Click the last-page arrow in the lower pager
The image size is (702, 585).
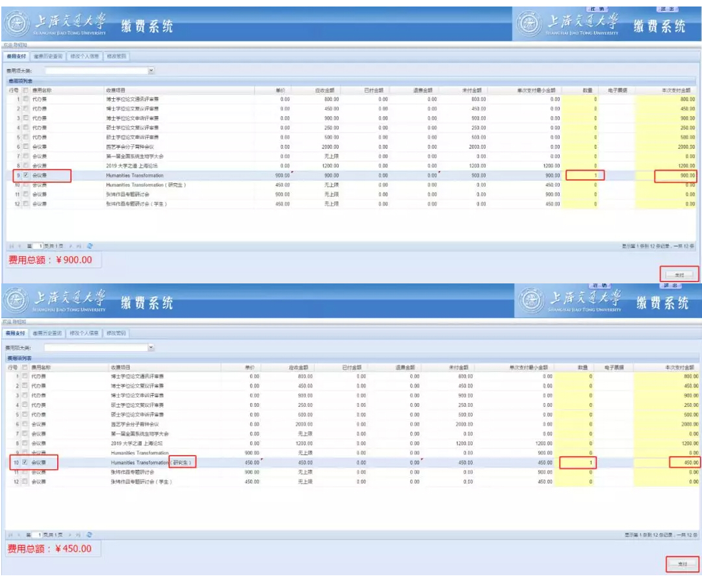[79, 534]
